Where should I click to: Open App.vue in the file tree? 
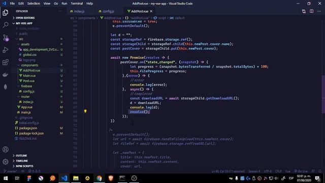[27, 107]
